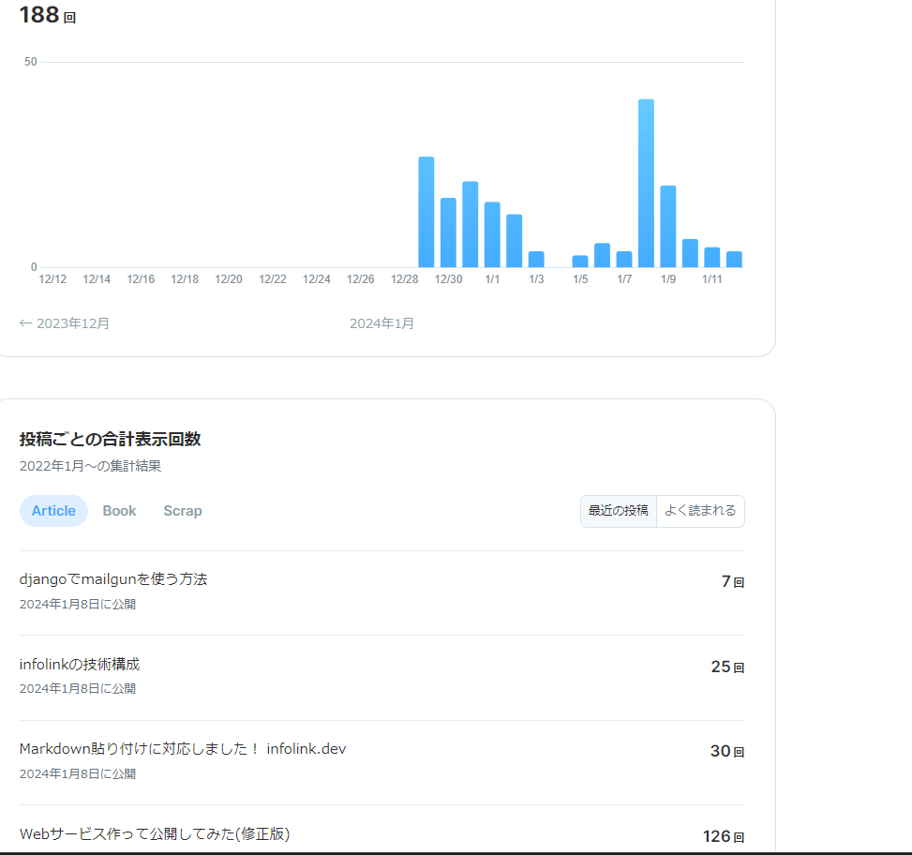Click the 30回 view count

coord(727,752)
